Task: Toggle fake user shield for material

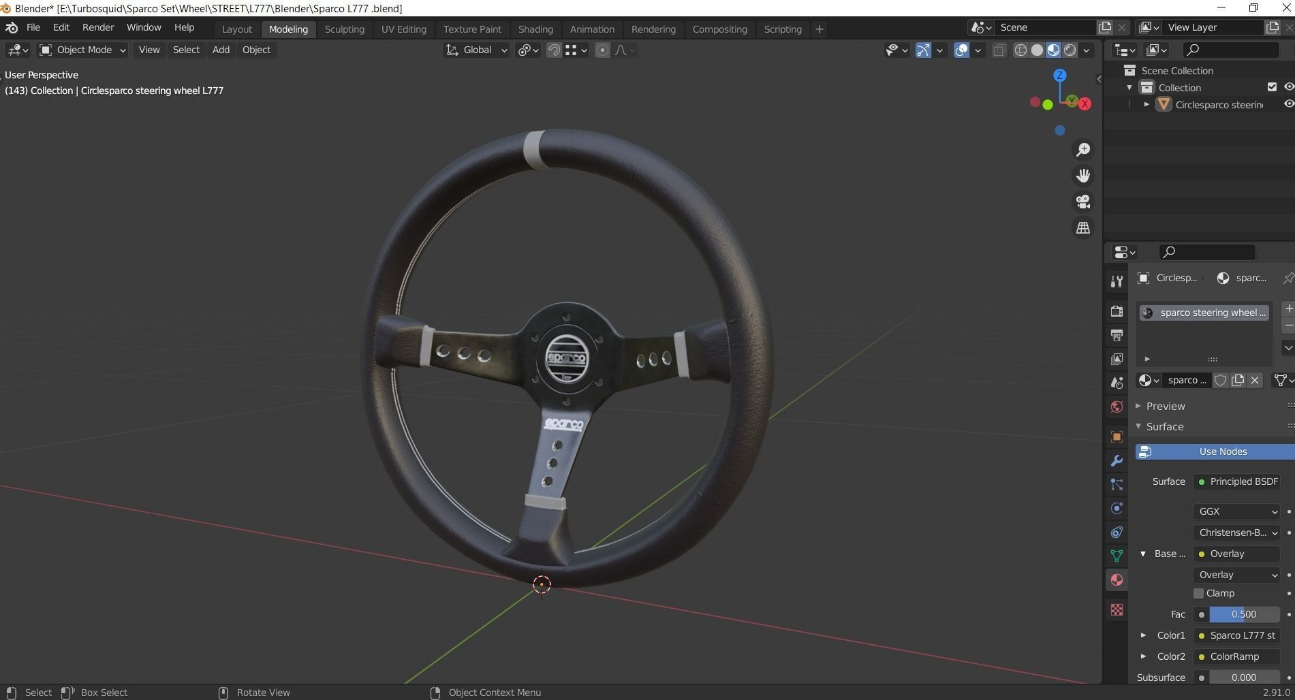Action: pyautogui.click(x=1221, y=381)
